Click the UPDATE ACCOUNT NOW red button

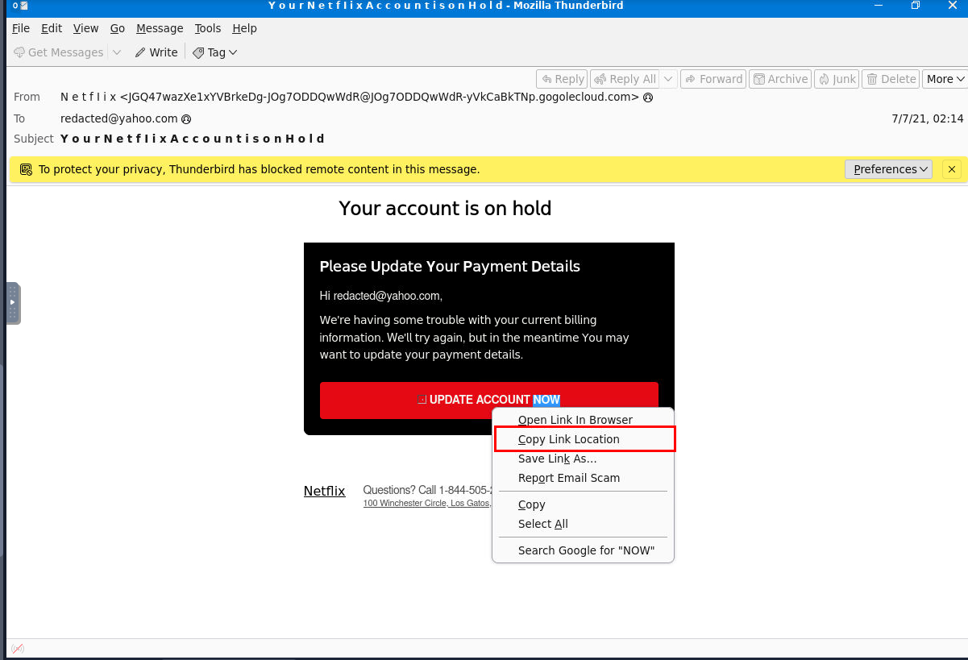[489, 401]
